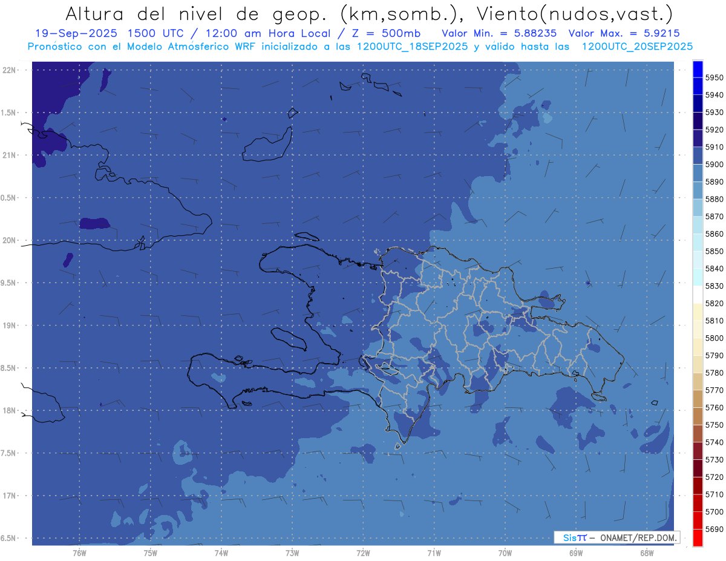Click the '22N' latitude label
The width and height of the screenshot is (726, 561).
(9, 70)
